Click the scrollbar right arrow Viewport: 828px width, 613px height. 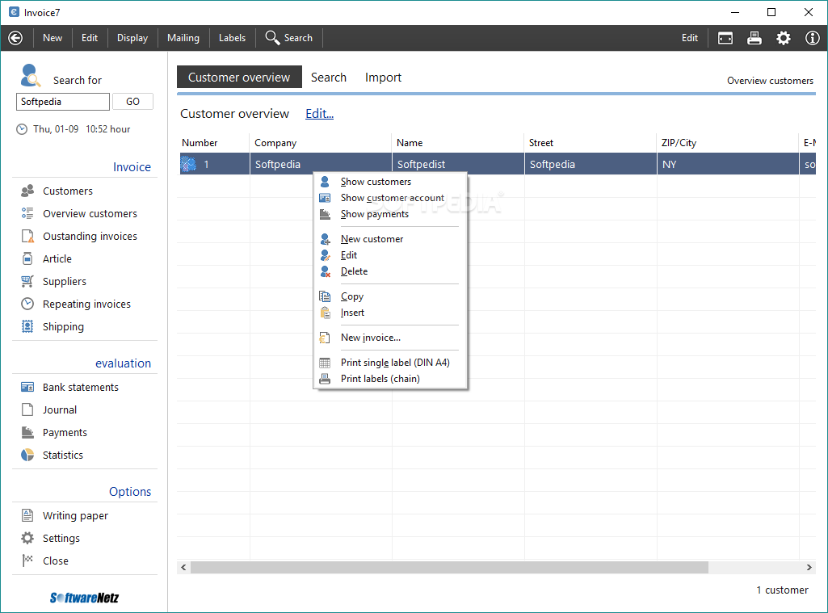point(809,567)
